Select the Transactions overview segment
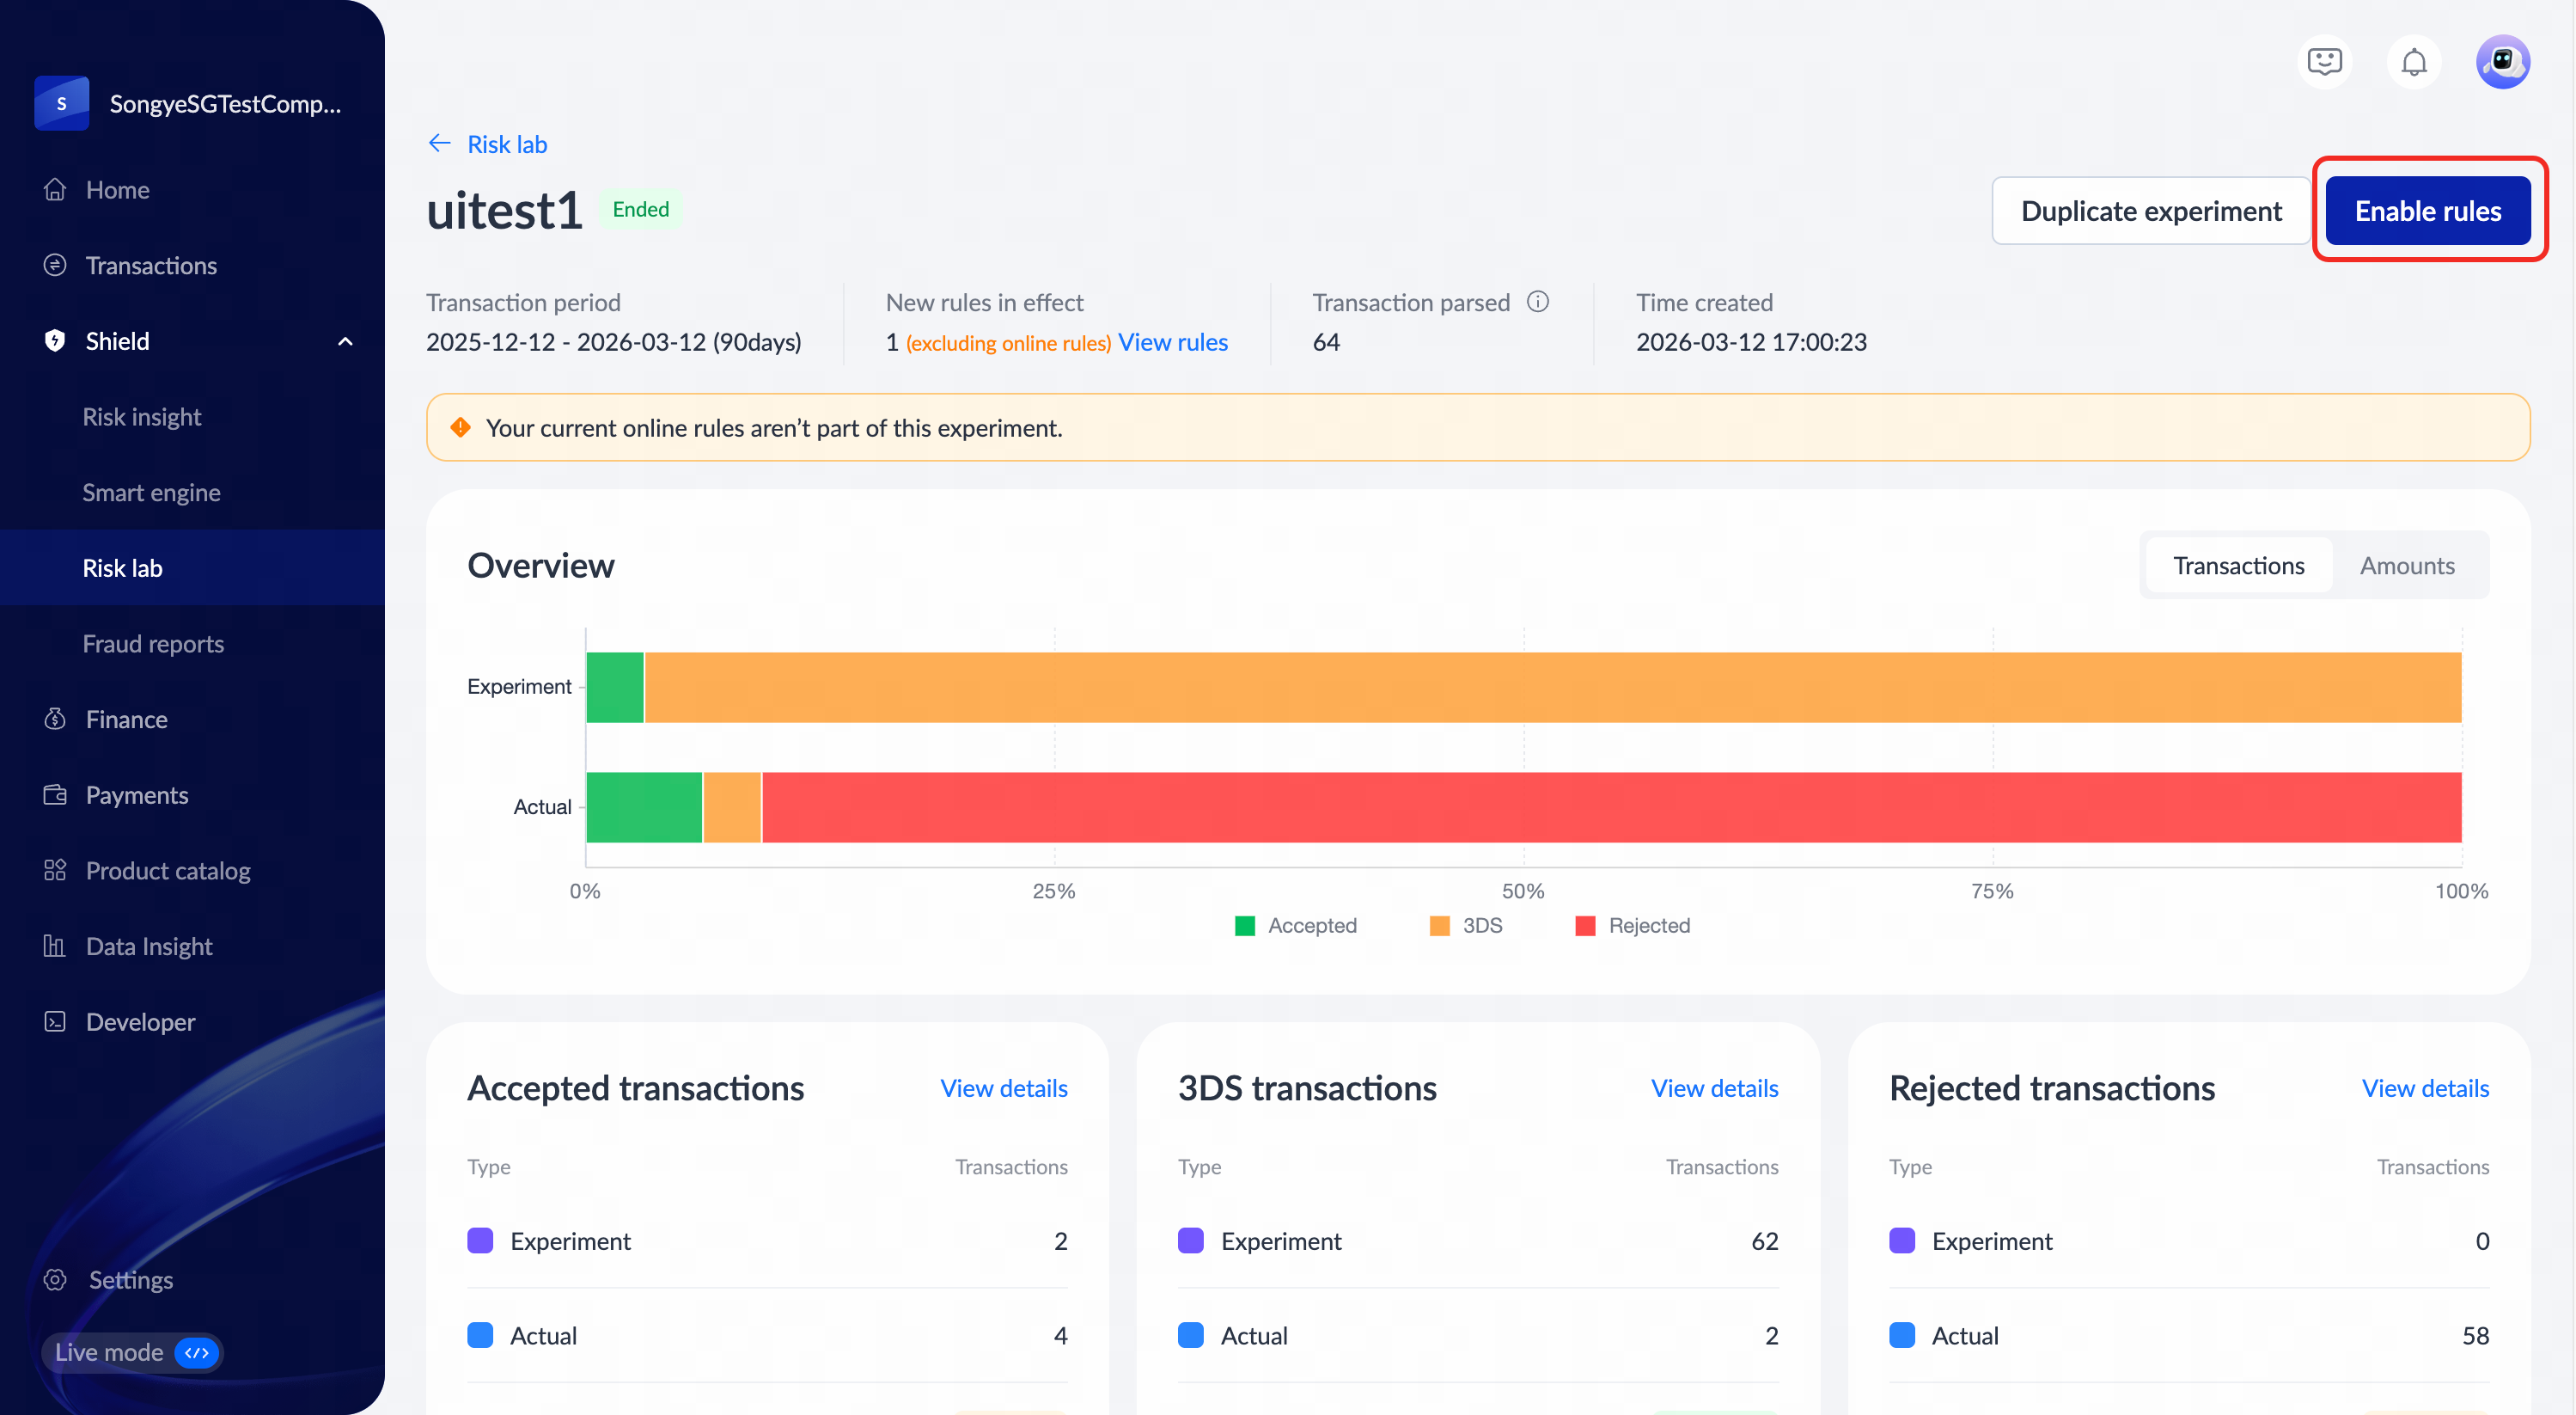Image resolution: width=2576 pixels, height=1415 pixels. [x=2238, y=566]
